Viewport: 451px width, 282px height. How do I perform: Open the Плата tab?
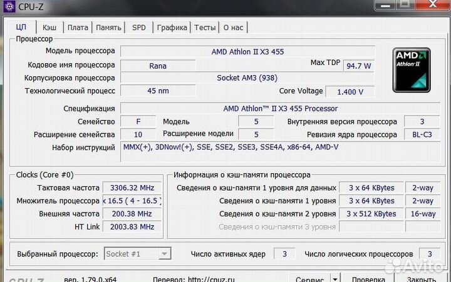[78, 28]
